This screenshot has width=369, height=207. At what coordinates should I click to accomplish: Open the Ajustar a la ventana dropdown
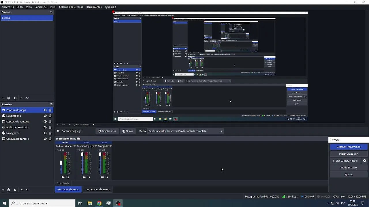point(84,124)
